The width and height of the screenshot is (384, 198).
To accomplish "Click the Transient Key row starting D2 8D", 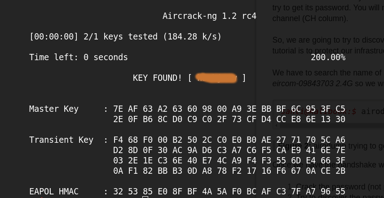I will [229, 150].
